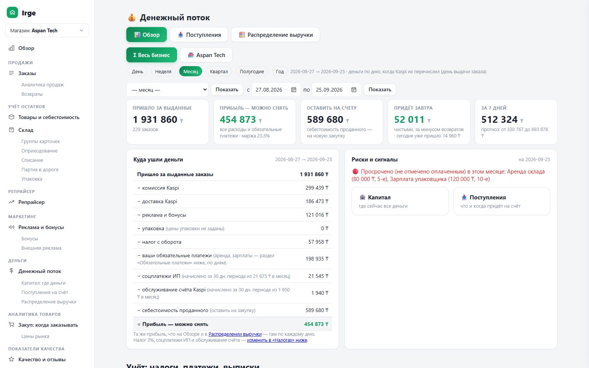
Task: Open the Распределение выручки tab
Action: (276, 35)
